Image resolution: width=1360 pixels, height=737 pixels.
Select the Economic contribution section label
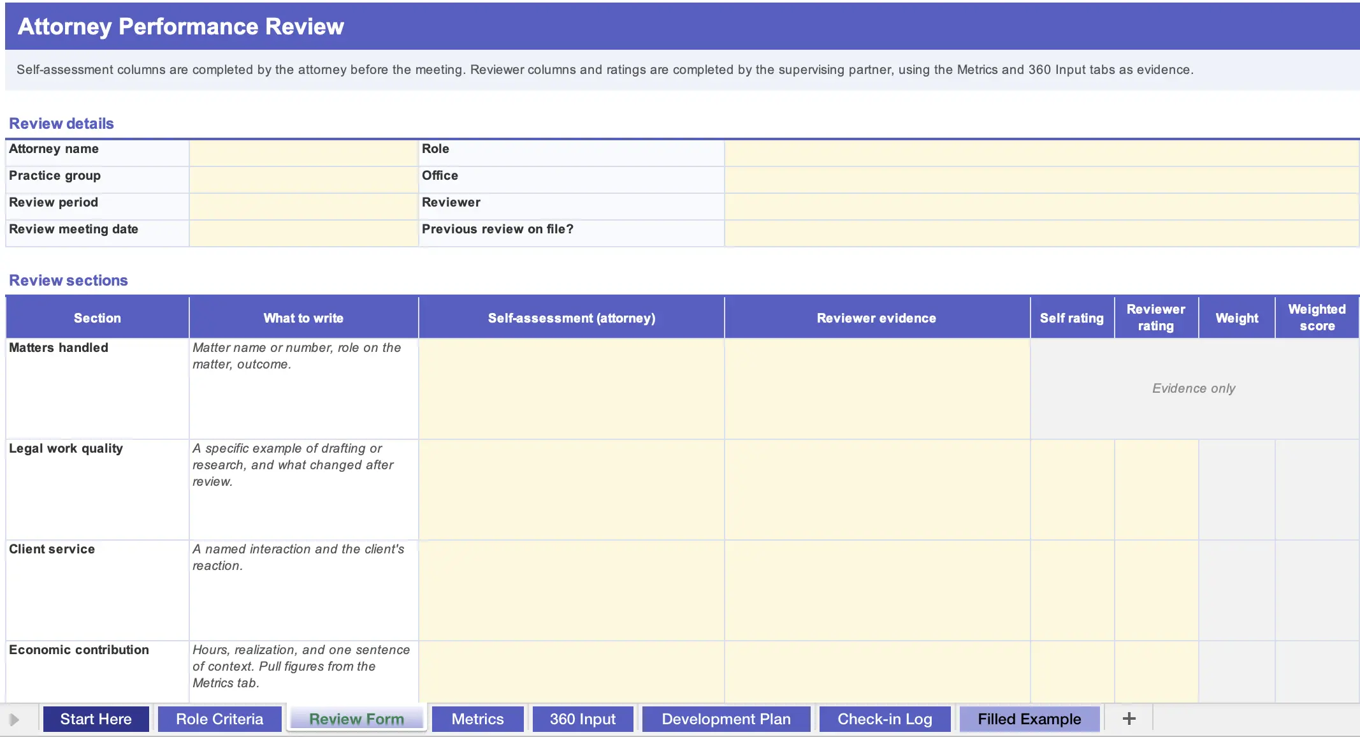pyautogui.click(x=79, y=650)
